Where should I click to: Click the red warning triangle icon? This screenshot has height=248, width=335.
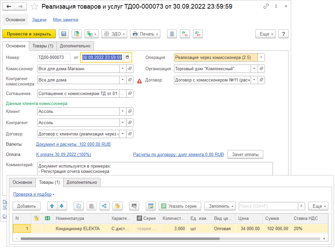(x=139, y=81)
